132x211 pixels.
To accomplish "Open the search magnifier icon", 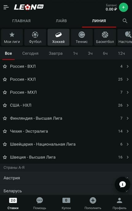I will [125, 21].
